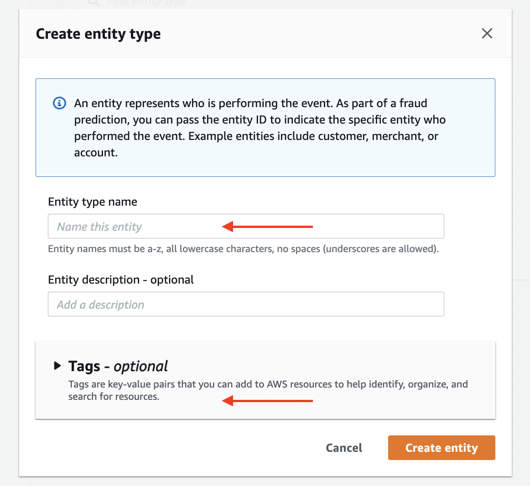
Task: Expand the Tags disclosure triangle
Action: pos(57,365)
